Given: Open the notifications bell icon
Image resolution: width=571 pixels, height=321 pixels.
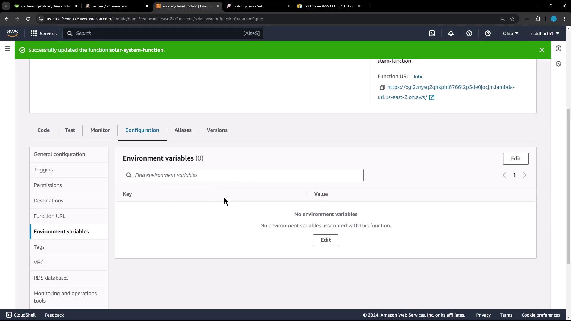Looking at the screenshot, I should click(451, 34).
